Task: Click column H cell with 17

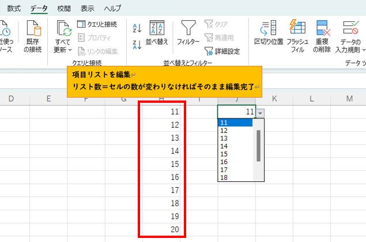Action: (x=161, y=191)
